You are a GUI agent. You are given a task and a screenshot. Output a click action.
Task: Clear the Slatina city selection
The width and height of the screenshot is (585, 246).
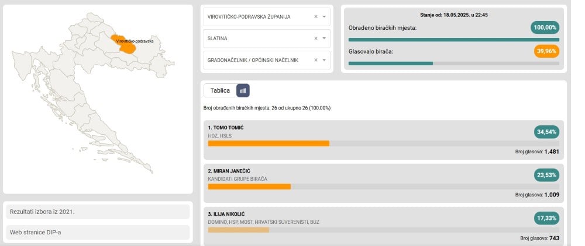point(316,38)
